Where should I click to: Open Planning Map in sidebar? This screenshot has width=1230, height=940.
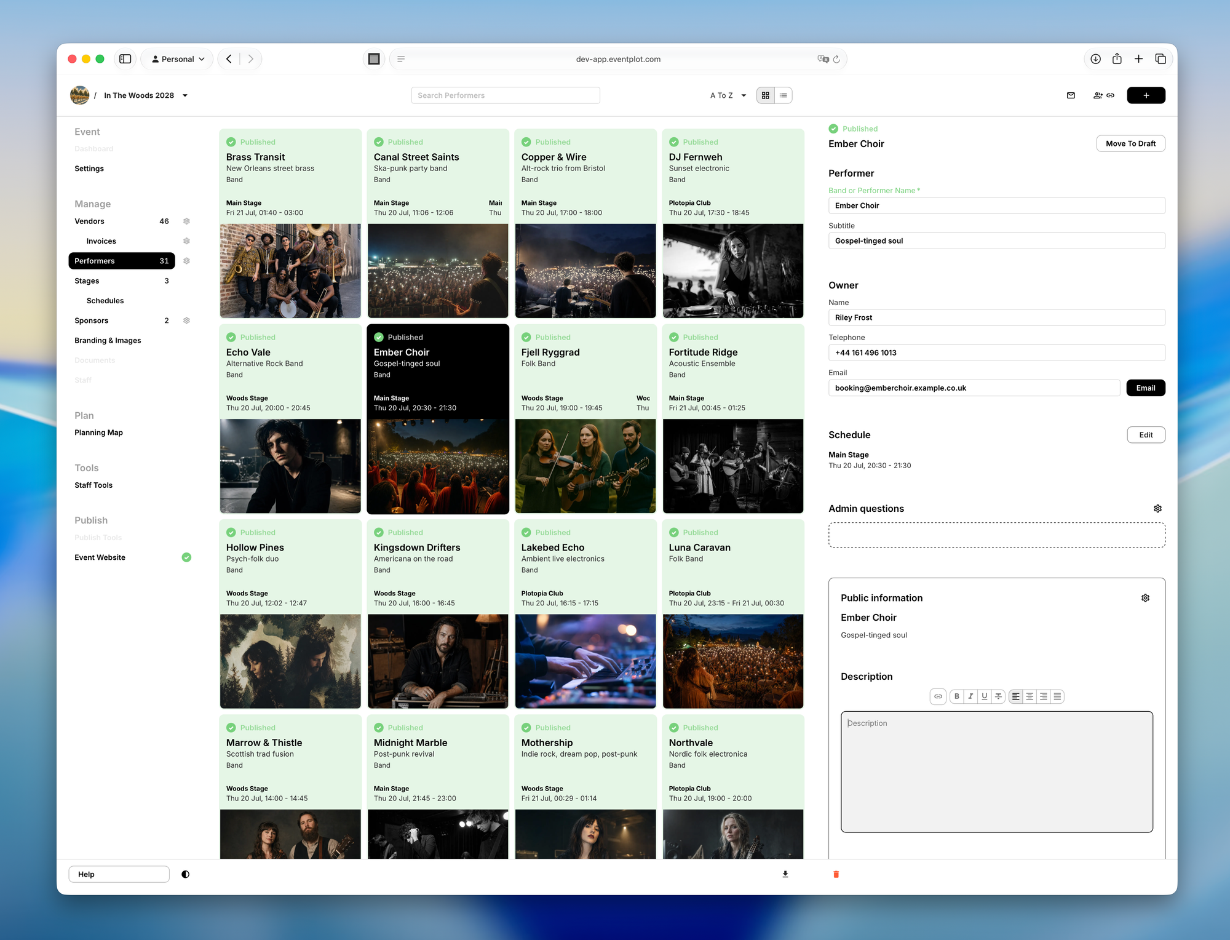[x=98, y=433]
